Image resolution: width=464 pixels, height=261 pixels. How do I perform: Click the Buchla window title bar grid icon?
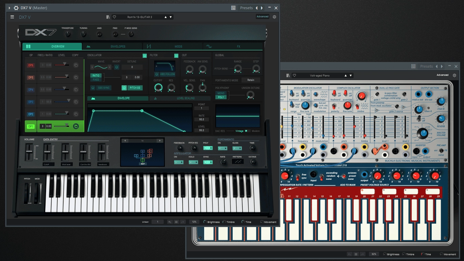[x=413, y=66]
